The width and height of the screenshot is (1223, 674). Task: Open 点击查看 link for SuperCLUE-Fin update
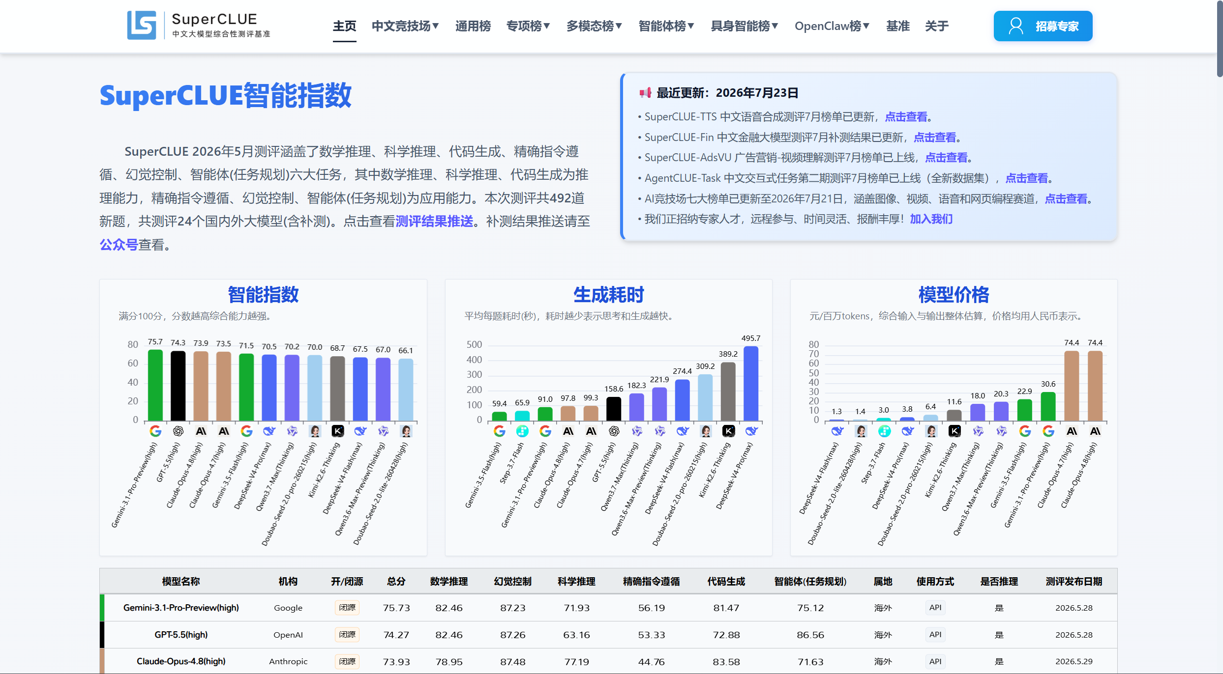935,138
